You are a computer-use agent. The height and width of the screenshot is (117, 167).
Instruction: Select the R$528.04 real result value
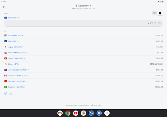click(x=159, y=87)
